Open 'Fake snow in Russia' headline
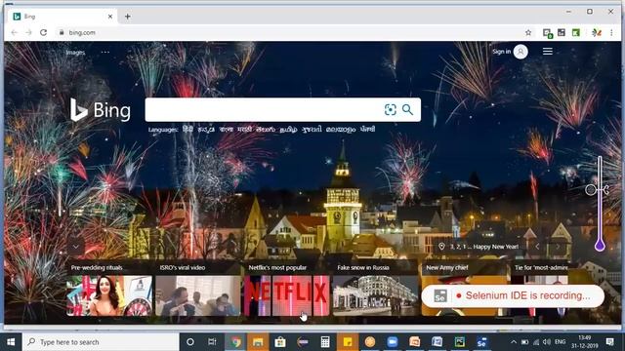The height and width of the screenshot is (351, 625). [x=363, y=268]
